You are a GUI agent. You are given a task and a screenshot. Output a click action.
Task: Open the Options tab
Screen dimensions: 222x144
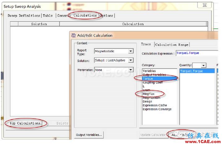107,15
